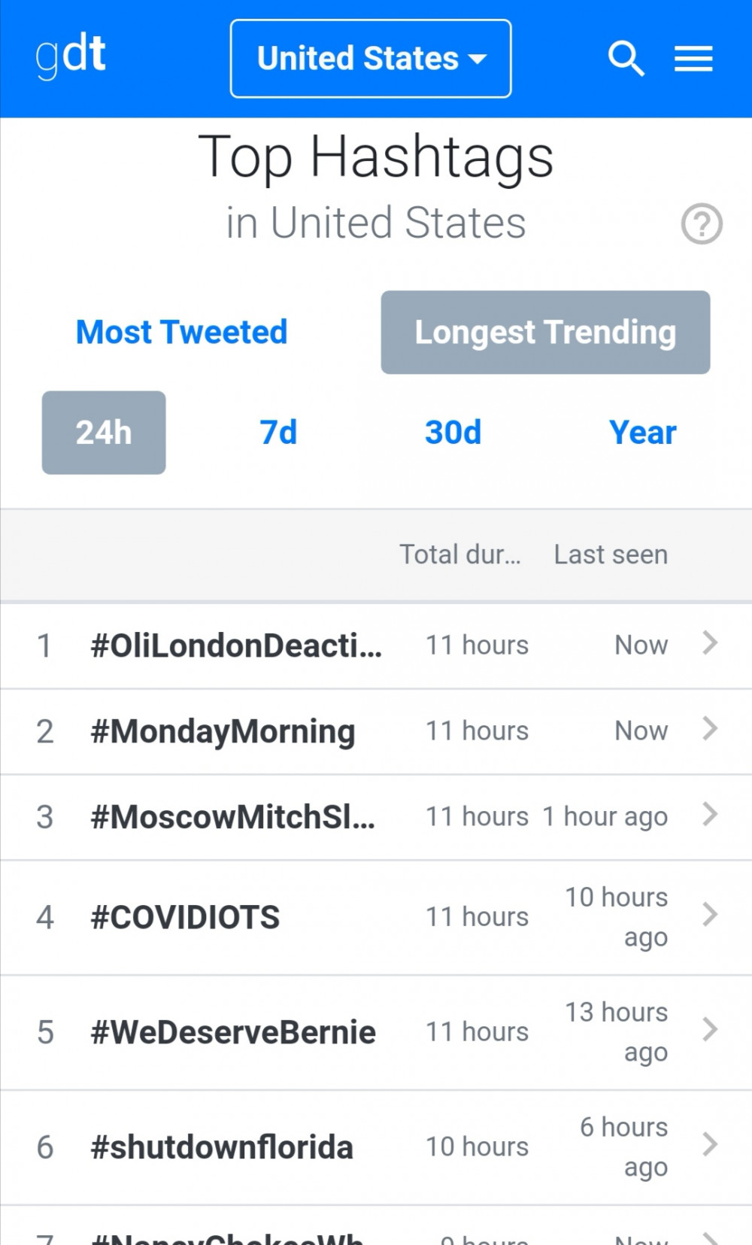The image size is (752, 1245).
Task: Click the Total duration column header
Action: [x=459, y=554]
